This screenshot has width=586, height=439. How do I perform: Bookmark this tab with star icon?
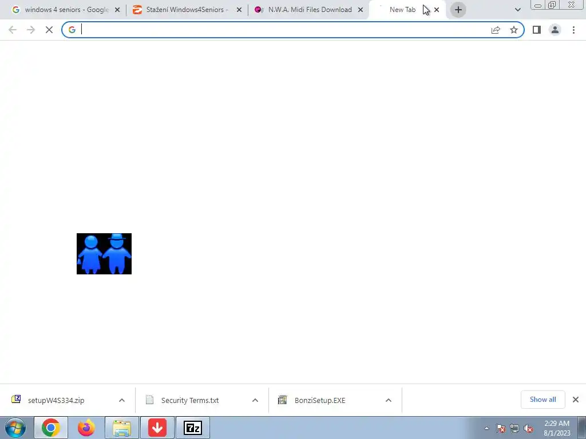click(x=514, y=30)
